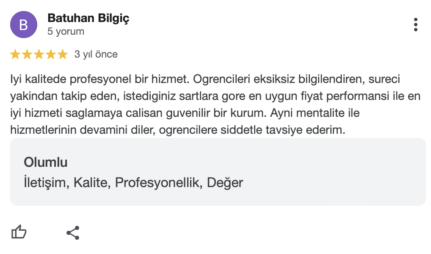Click the review's first line of text

tap(205, 79)
